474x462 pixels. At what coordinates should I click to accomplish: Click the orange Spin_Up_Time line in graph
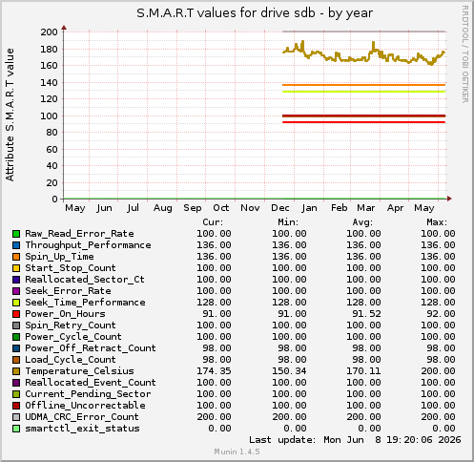[363, 85]
